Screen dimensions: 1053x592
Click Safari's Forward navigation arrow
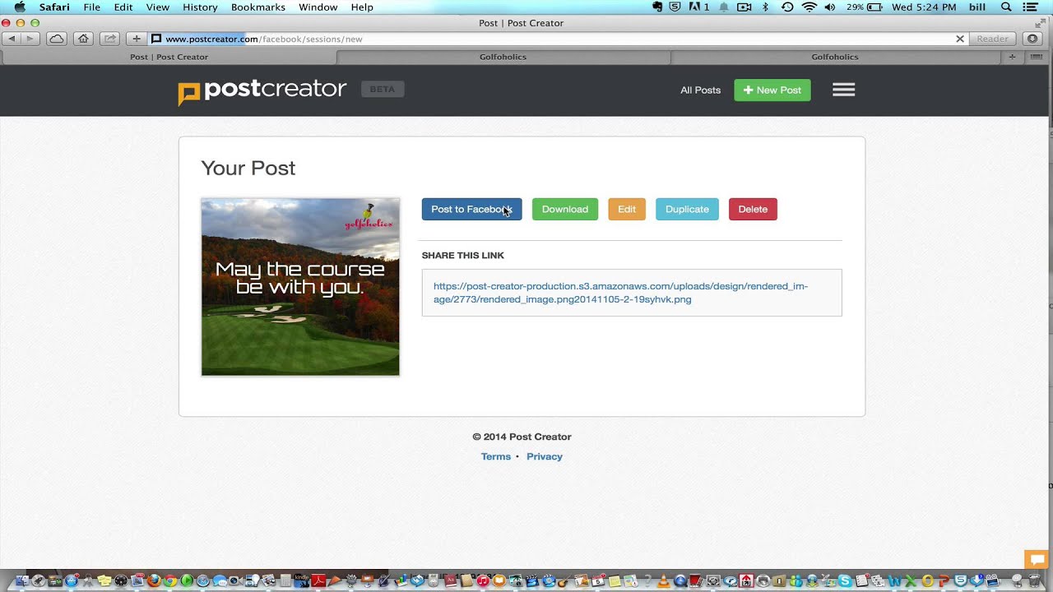(30, 39)
